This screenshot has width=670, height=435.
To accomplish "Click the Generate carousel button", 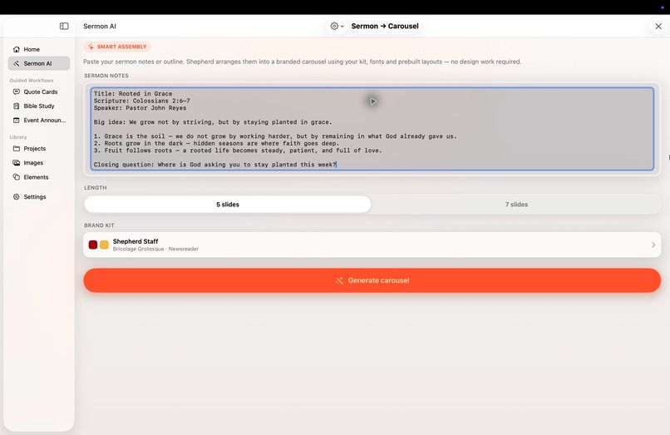I will tap(372, 280).
